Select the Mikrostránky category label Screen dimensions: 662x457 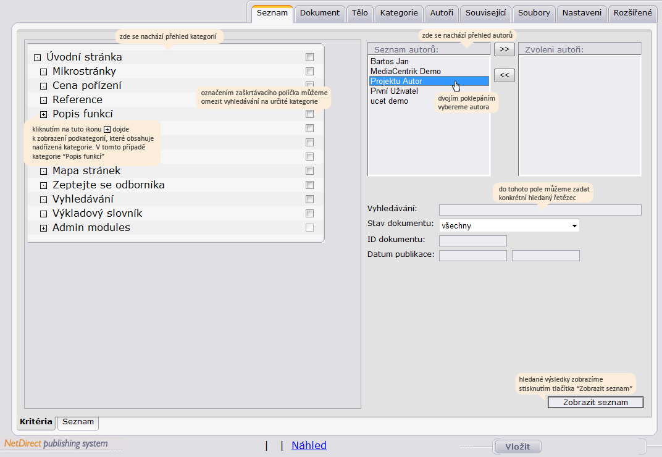click(84, 72)
